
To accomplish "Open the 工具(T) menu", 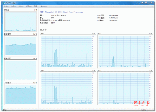I will (36, 6).
